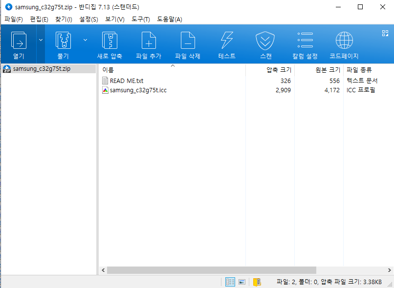
Task: Click the ICC 프로필 file type cell
Action: (x=361, y=90)
